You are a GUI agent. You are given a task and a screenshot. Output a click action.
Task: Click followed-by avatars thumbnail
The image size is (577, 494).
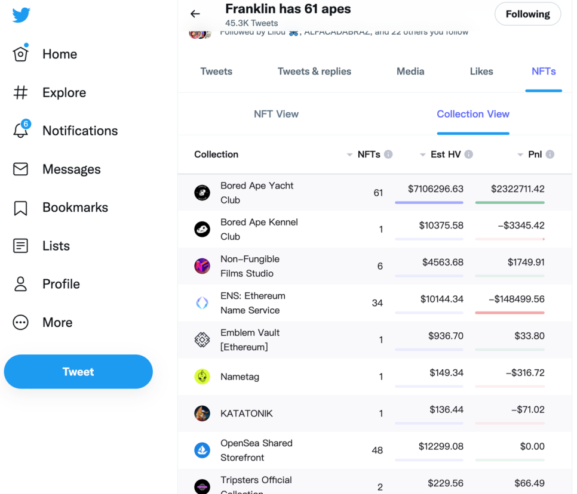[x=200, y=34]
